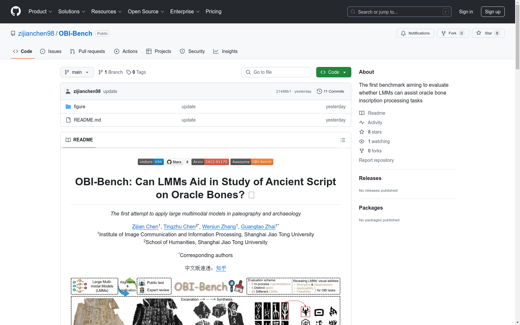Click the Tags icon next to branches
Viewport: 520px width, 325px height.
(129, 72)
